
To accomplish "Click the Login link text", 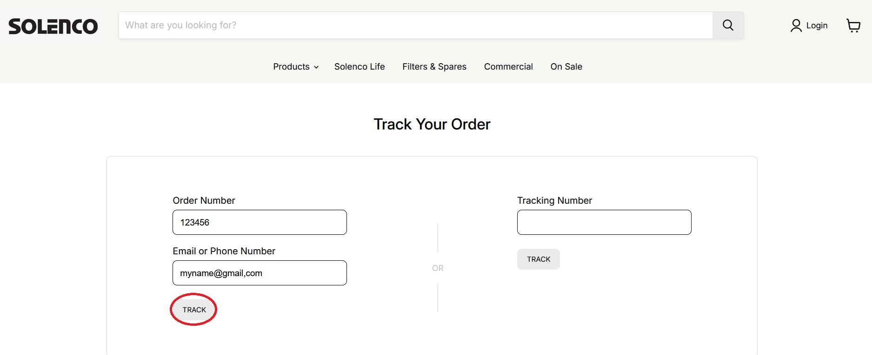I will point(817,26).
